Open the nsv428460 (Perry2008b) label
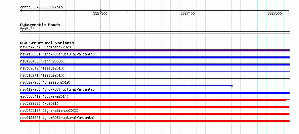The image size is (299, 134). coord(42,61)
